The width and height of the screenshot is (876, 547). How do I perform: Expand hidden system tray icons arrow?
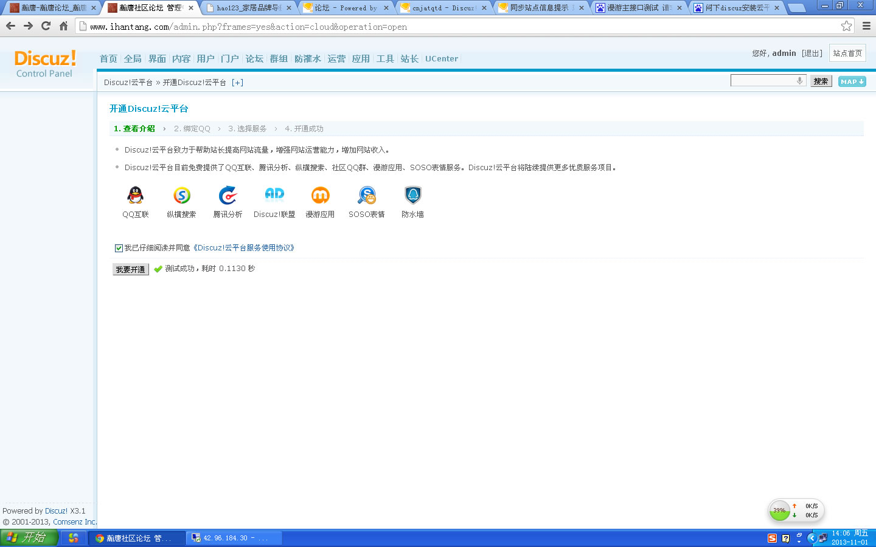[x=812, y=538]
